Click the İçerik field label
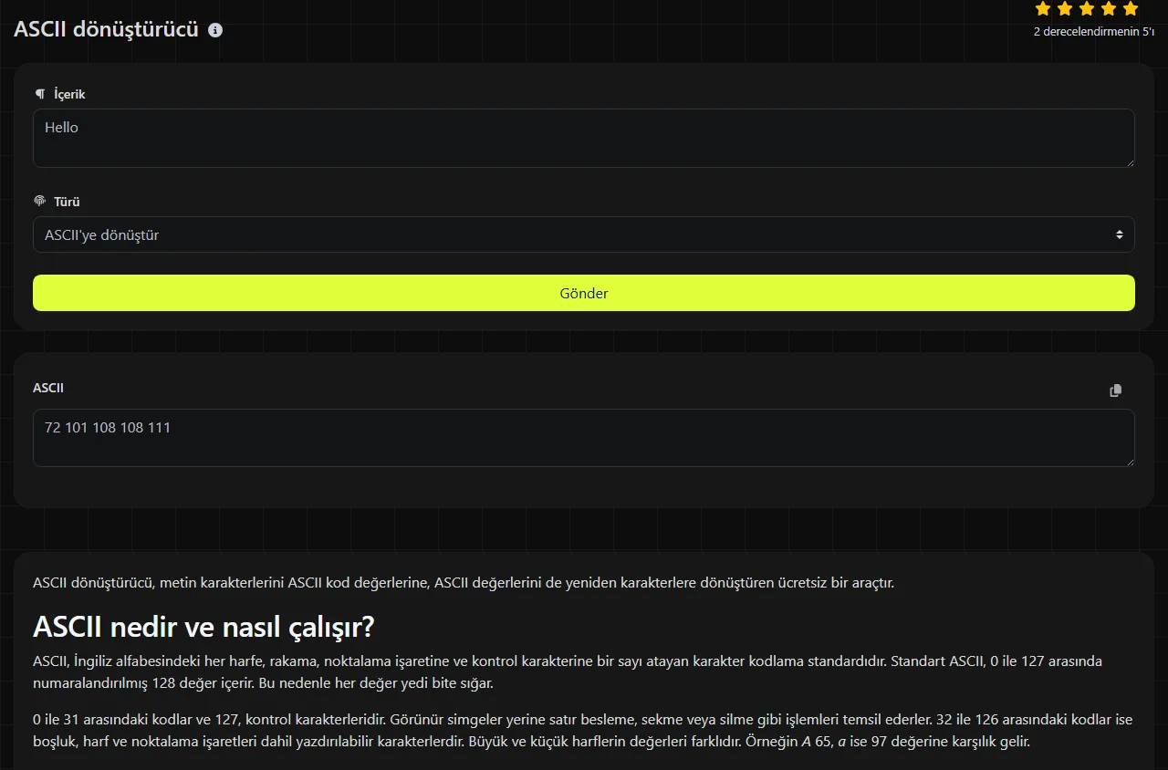 pos(69,94)
